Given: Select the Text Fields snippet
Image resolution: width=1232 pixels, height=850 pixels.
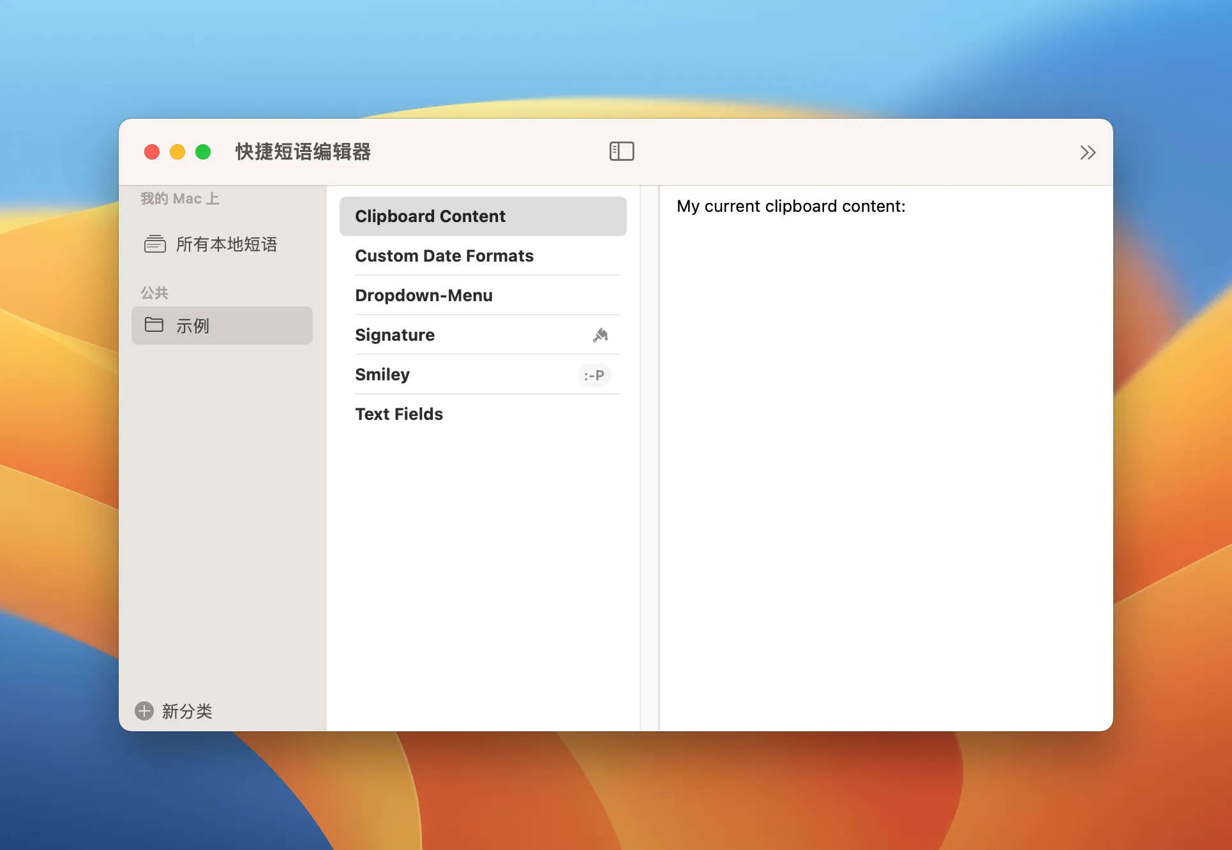Looking at the screenshot, I should [399, 414].
